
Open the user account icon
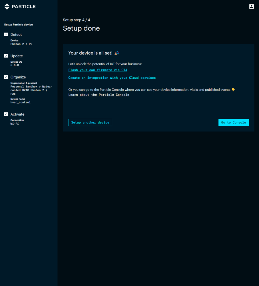tap(252, 7)
